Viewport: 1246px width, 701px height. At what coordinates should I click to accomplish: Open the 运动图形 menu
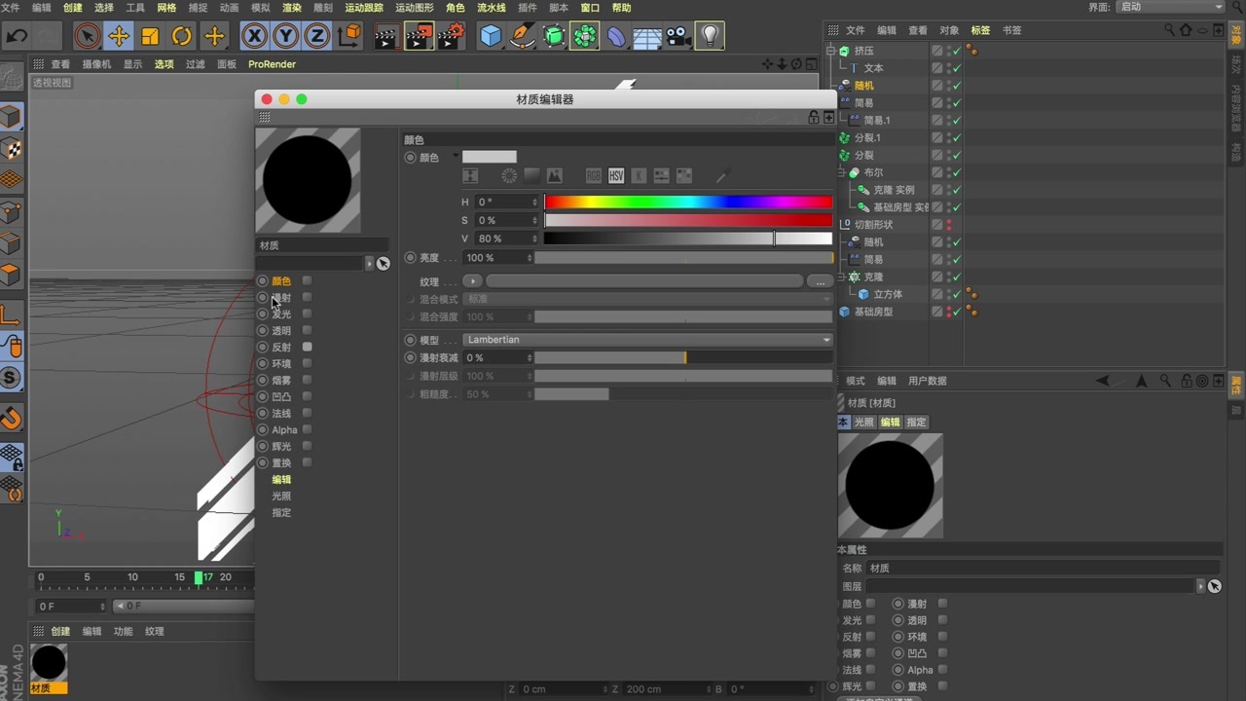click(x=415, y=8)
